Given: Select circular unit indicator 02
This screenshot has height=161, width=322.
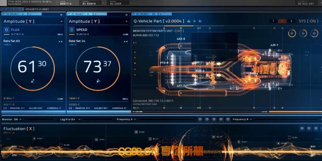Looking at the screenshot, I should coord(303,33).
